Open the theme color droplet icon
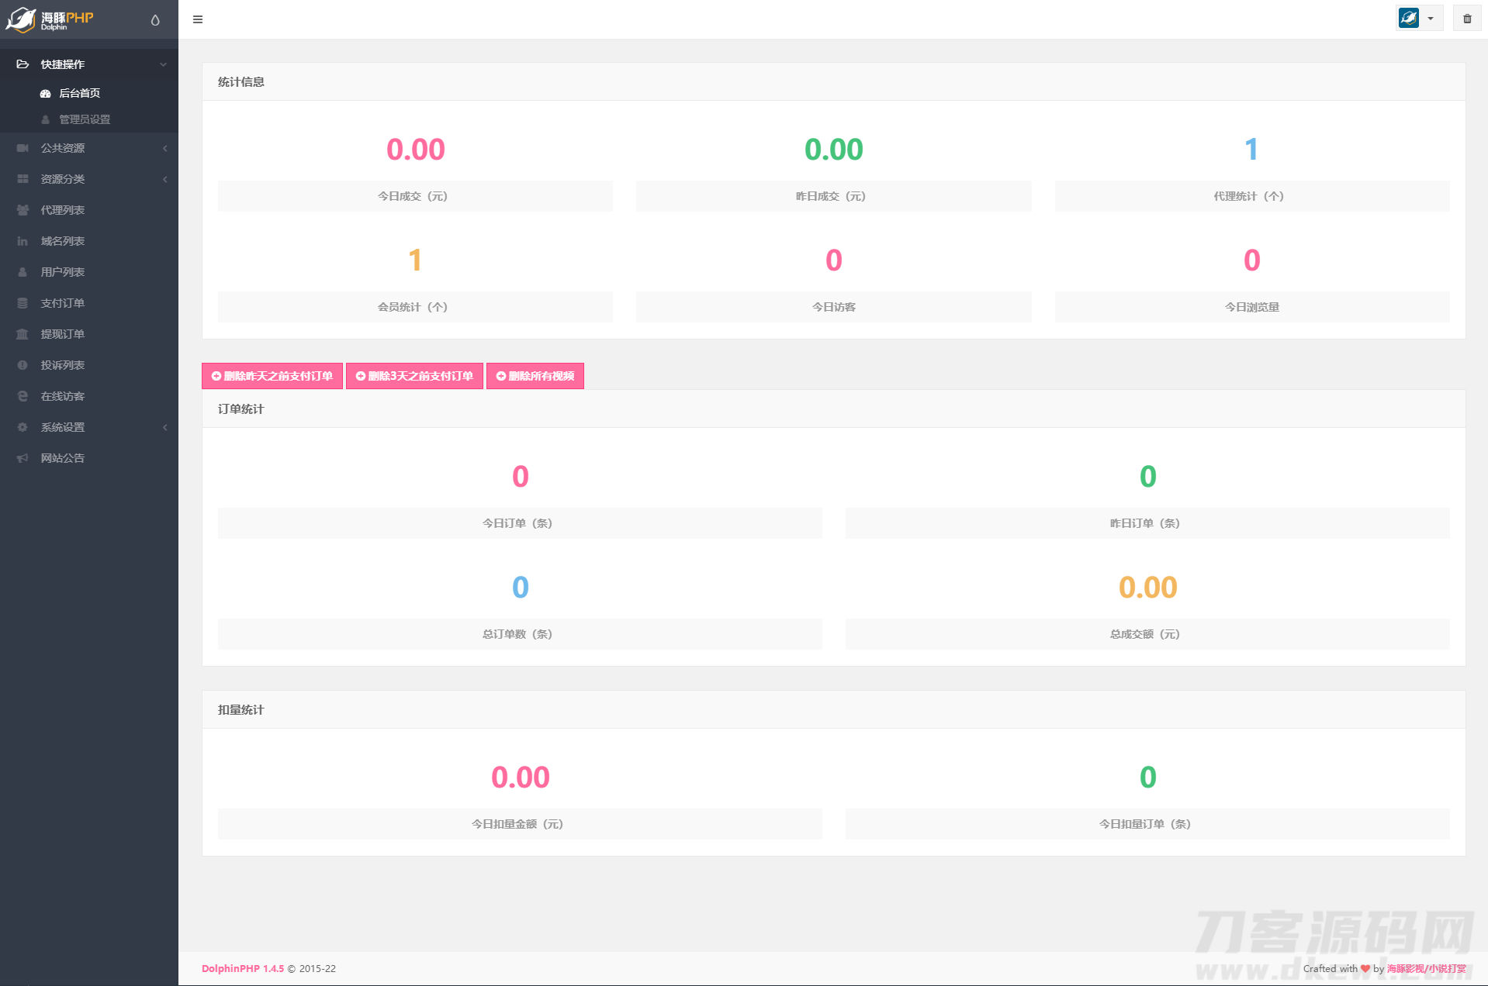1488x986 pixels. tap(155, 20)
